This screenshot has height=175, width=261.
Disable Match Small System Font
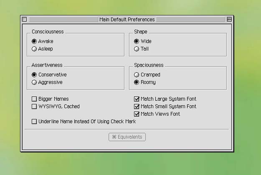(137, 107)
